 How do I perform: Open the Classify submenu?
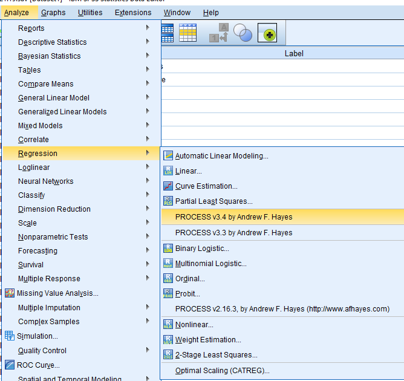[x=82, y=195]
